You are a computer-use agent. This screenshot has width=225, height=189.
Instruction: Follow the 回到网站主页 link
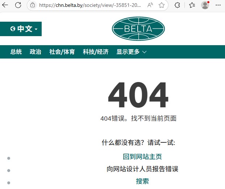click(142, 157)
